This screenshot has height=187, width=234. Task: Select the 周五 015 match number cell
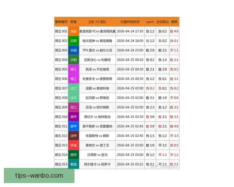61,164
